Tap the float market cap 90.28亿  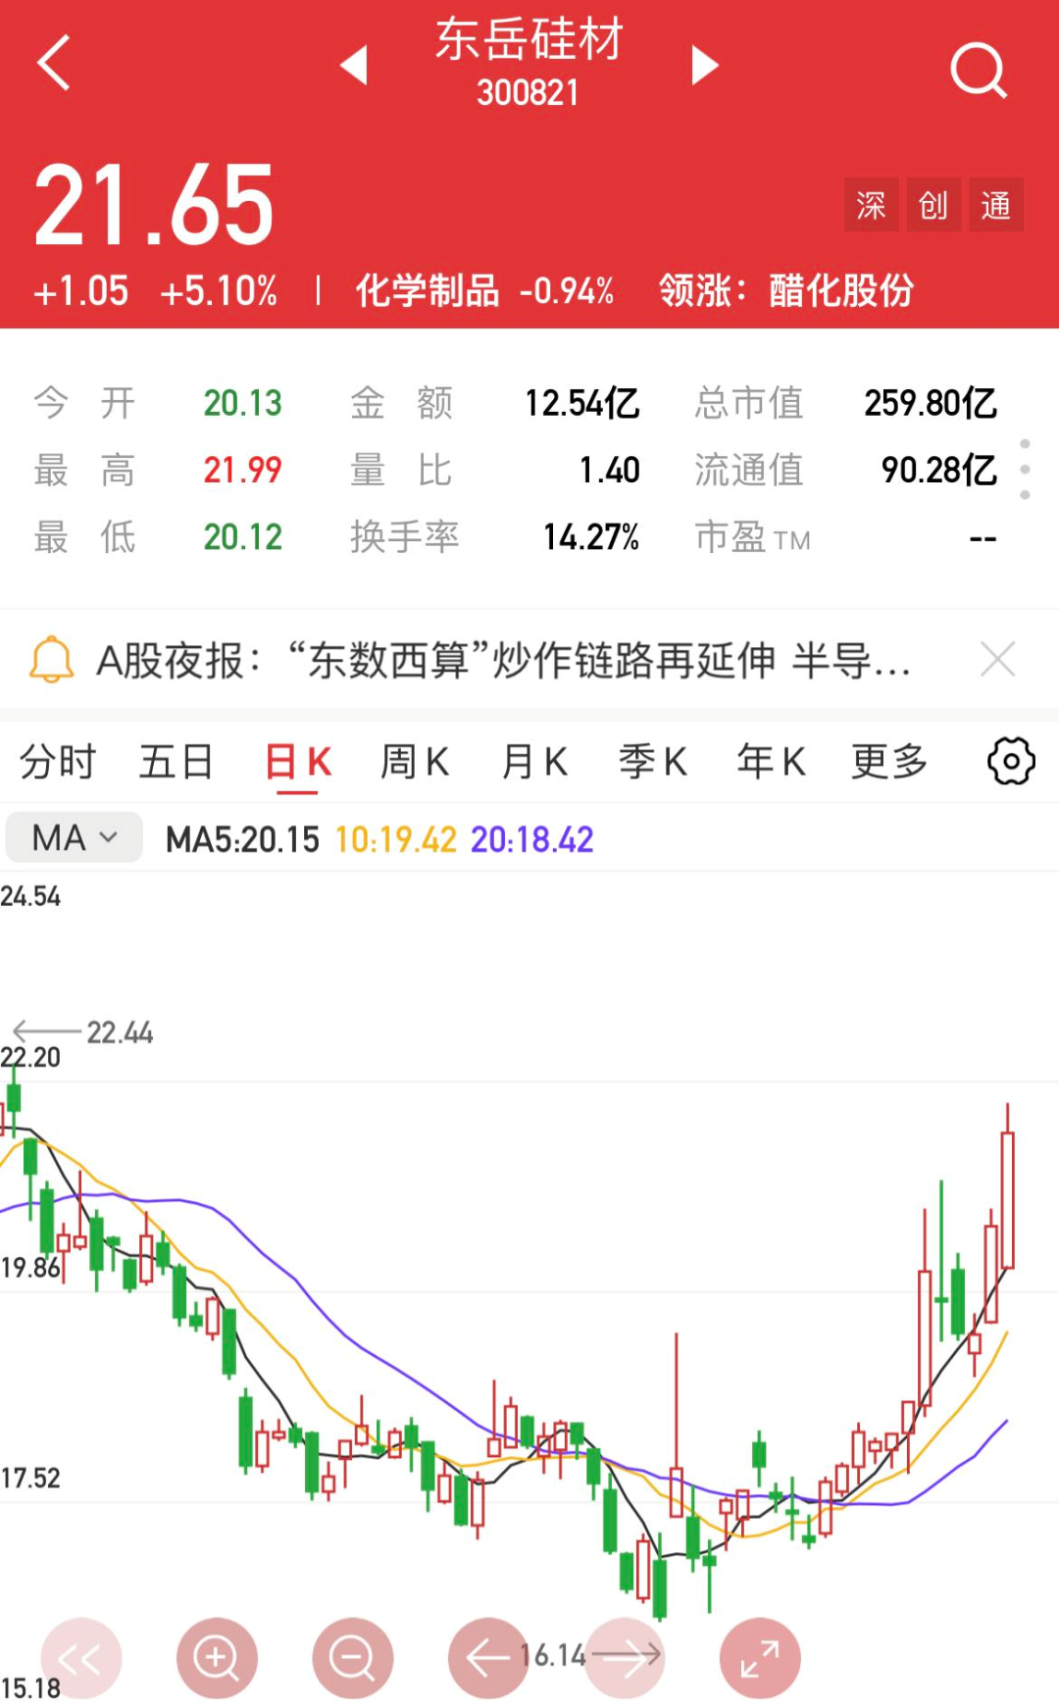939,470
